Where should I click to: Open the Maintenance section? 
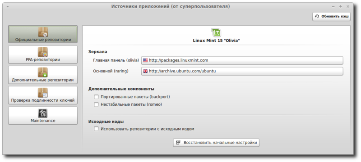[43, 115]
